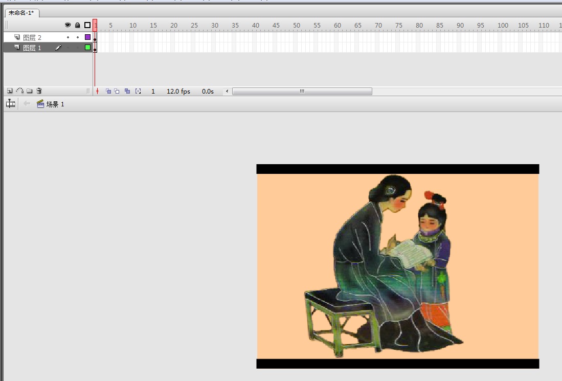Switch to the 未命名-1* document tab

(x=21, y=13)
